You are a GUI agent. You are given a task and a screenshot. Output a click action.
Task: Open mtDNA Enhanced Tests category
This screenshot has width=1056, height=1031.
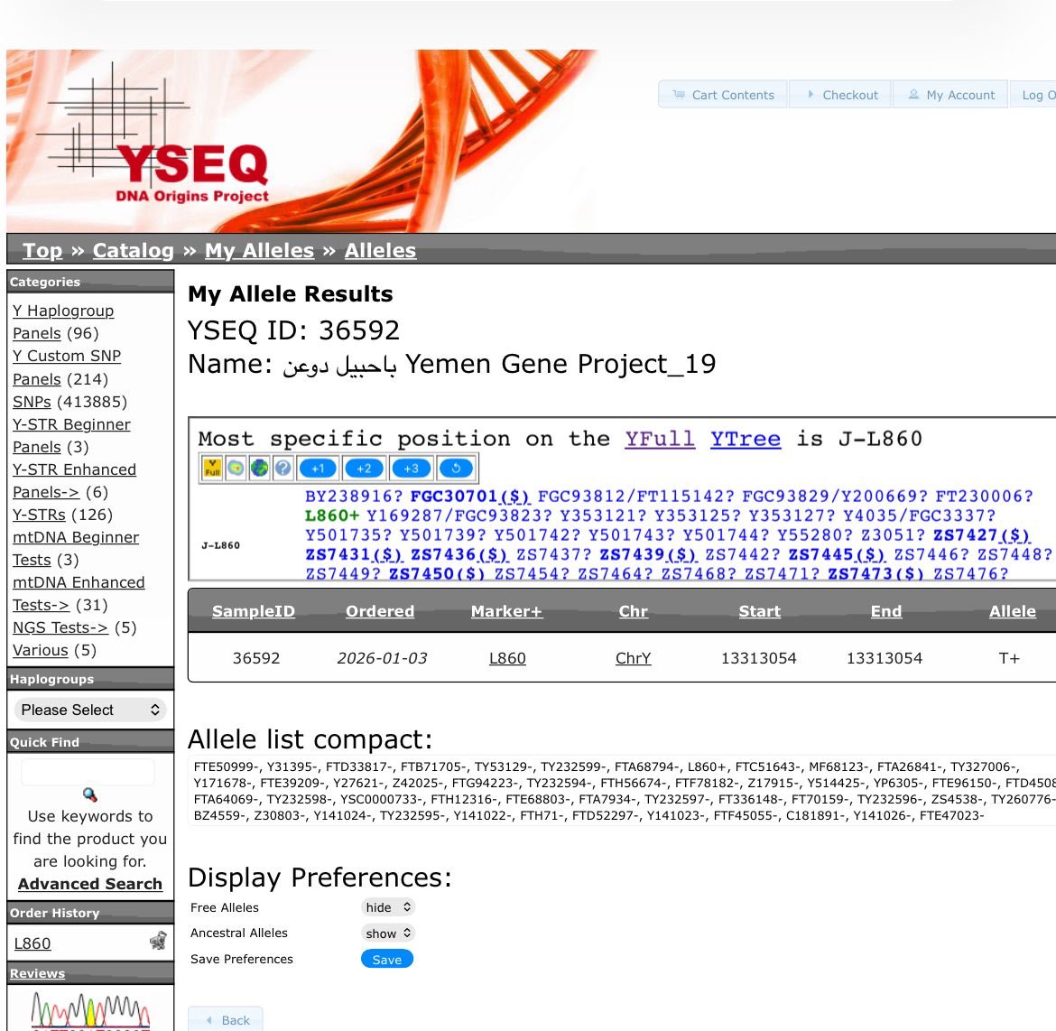point(79,594)
